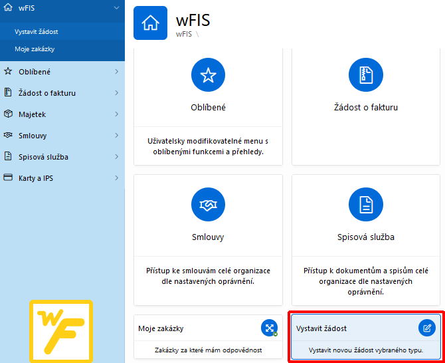This screenshot has width=445, height=363.
Task: Click the Spisová služba description 'Přístup k dokumentům'
Action: tap(366, 281)
